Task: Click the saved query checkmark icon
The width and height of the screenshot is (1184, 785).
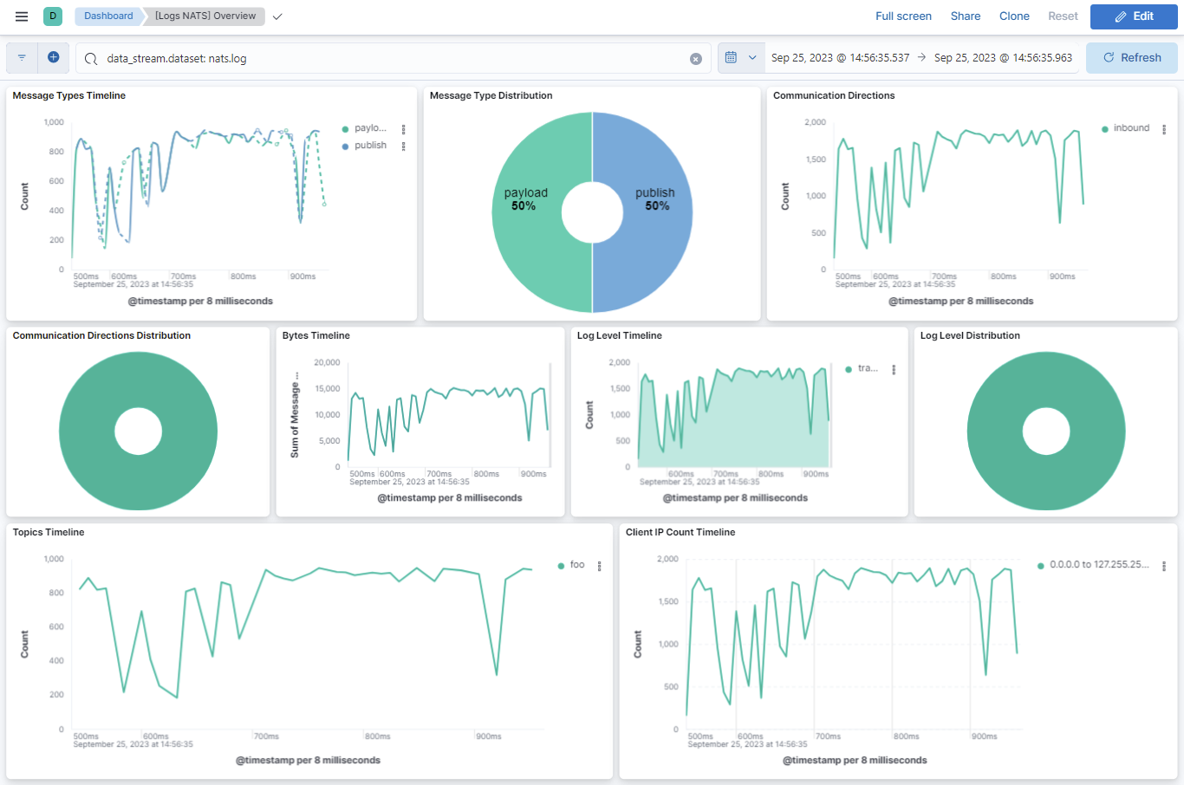Action: [x=276, y=16]
